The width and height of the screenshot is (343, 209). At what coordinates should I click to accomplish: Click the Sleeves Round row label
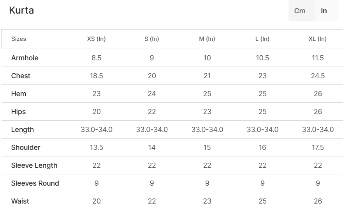35,183
